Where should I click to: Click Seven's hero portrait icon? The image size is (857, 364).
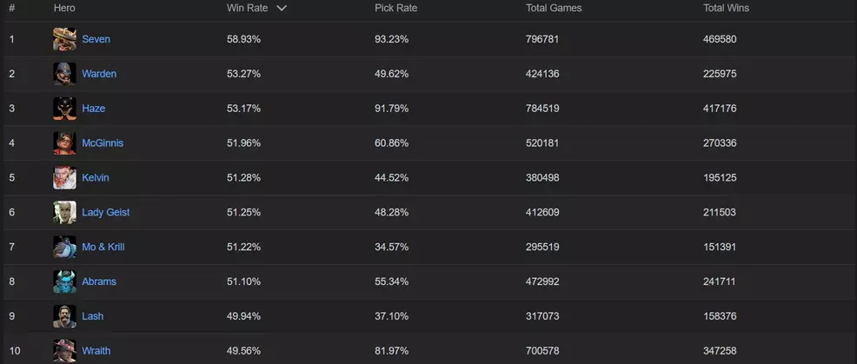(64, 39)
